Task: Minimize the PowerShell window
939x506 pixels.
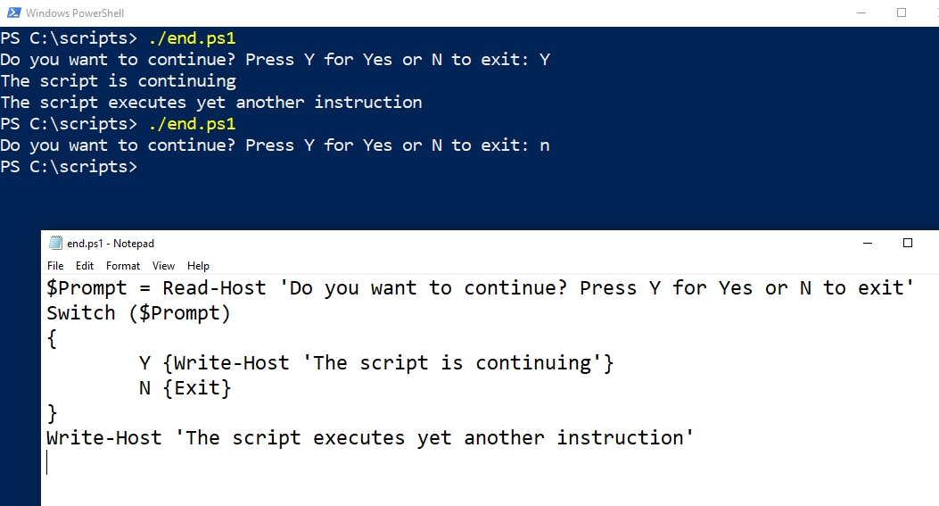Action: (x=861, y=12)
